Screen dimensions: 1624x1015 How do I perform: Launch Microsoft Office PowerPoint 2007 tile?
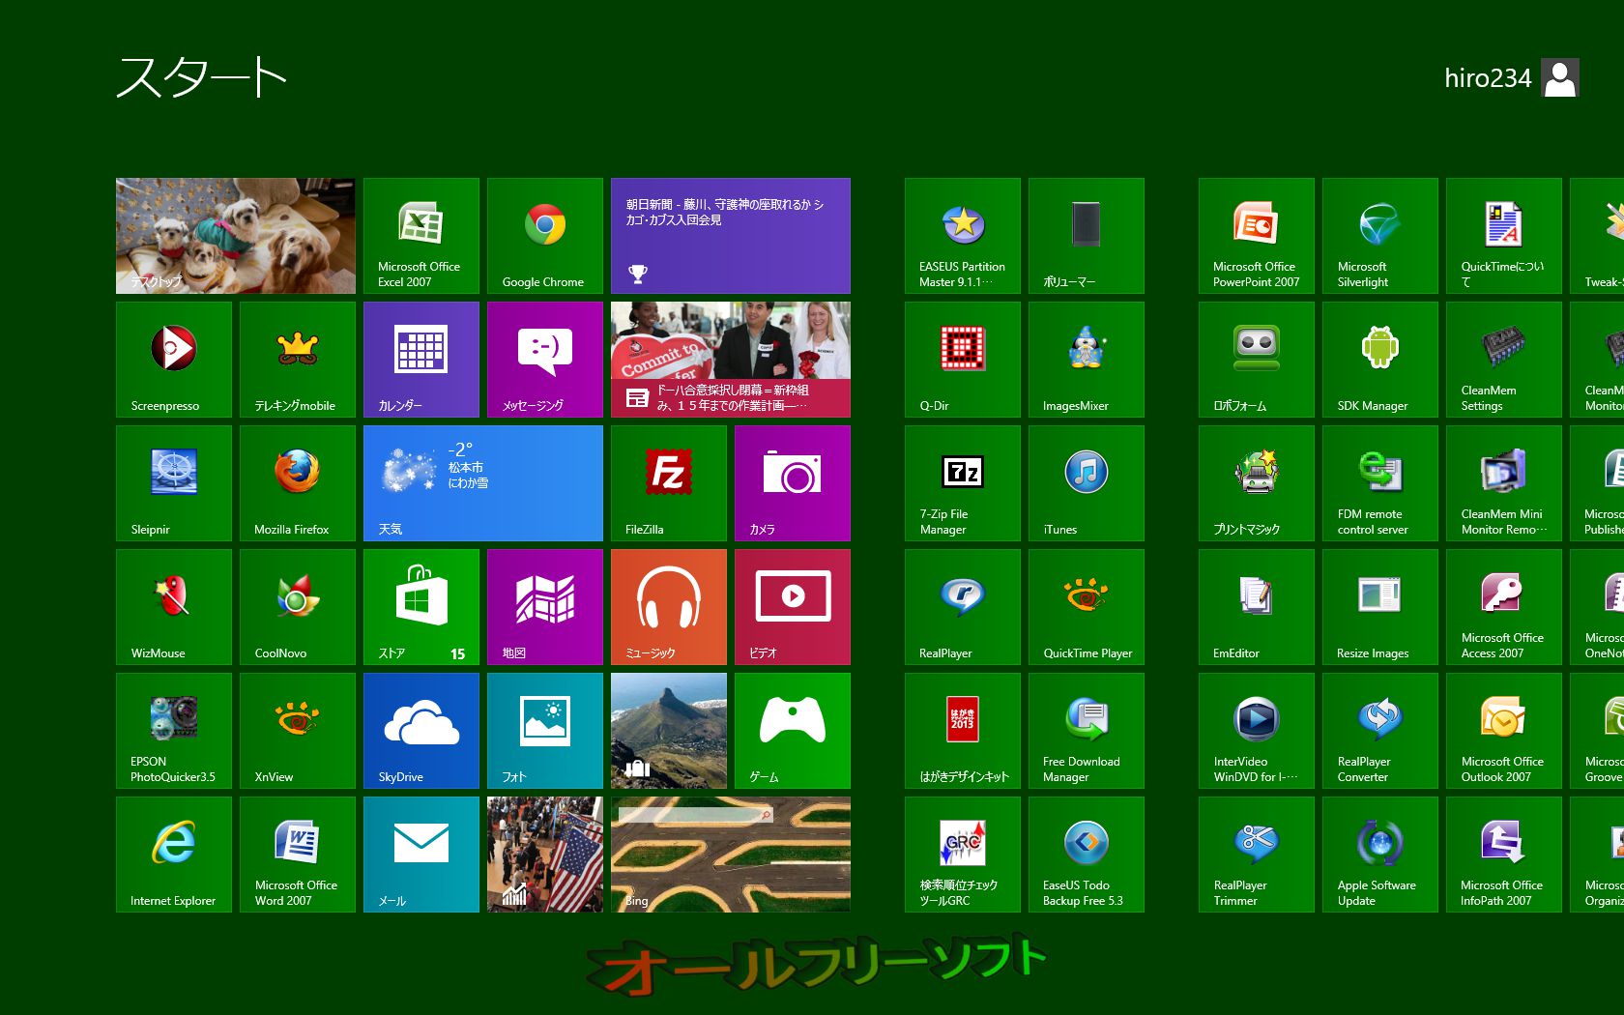[x=1257, y=236]
